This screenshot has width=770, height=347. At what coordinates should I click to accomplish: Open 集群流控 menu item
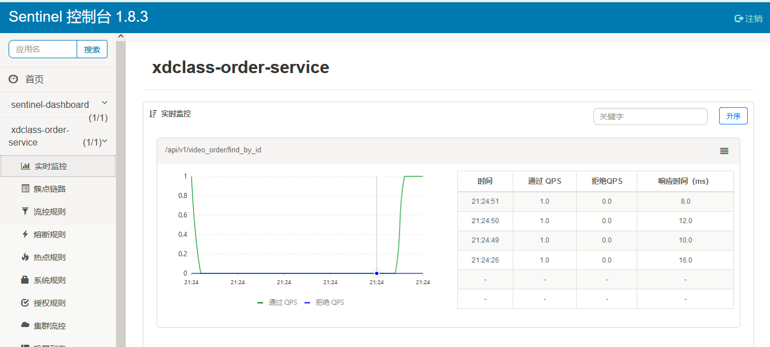pos(58,326)
